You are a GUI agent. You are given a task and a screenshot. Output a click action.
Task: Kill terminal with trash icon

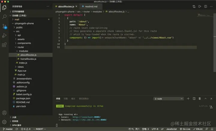pos(199,98)
